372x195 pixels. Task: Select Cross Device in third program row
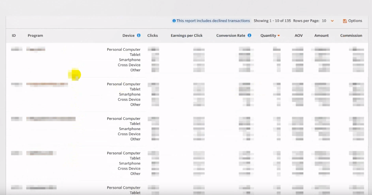point(129,134)
